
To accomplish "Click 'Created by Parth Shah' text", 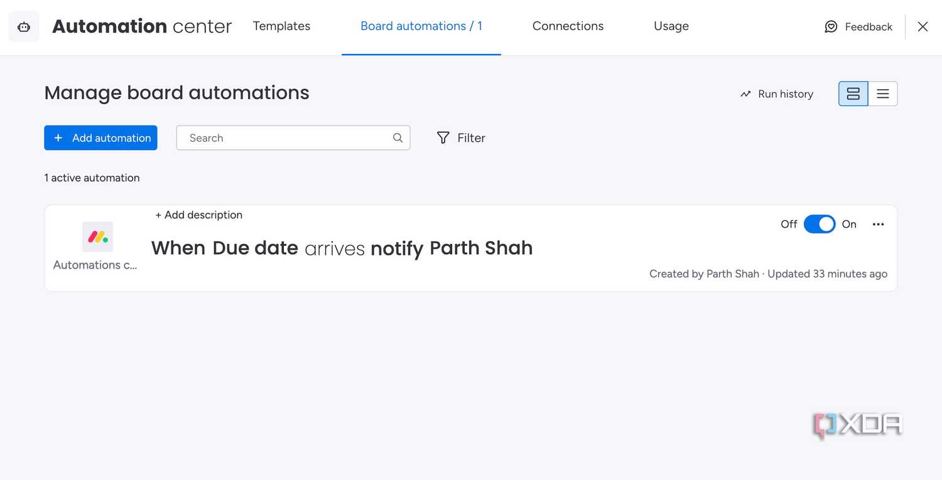I will tap(704, 274).
